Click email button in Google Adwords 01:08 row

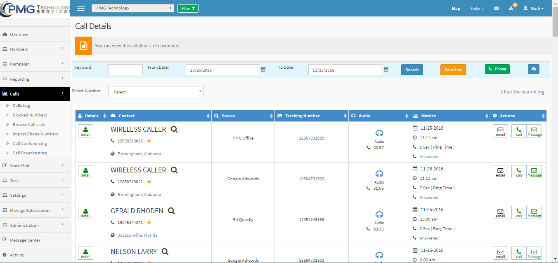click(500, 172)
